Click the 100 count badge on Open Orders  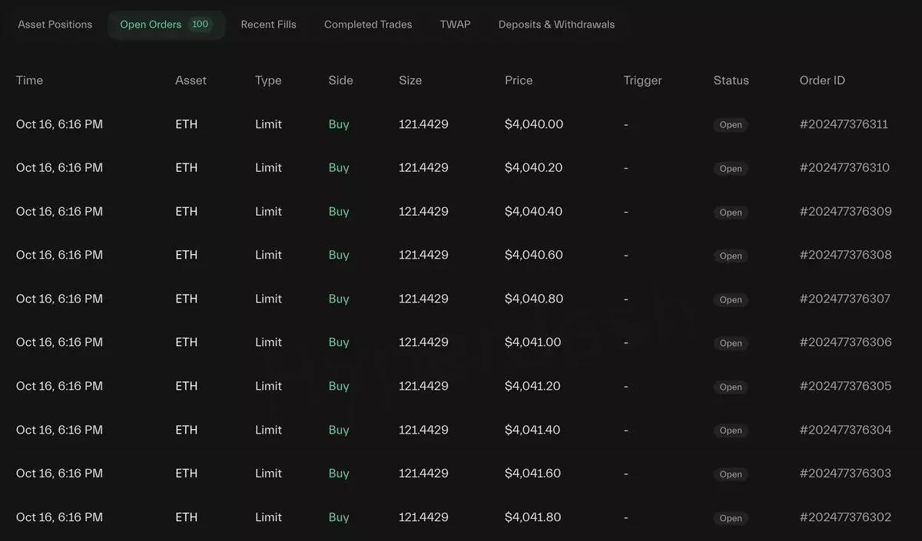pyautogui.click(x=200, y=25)
